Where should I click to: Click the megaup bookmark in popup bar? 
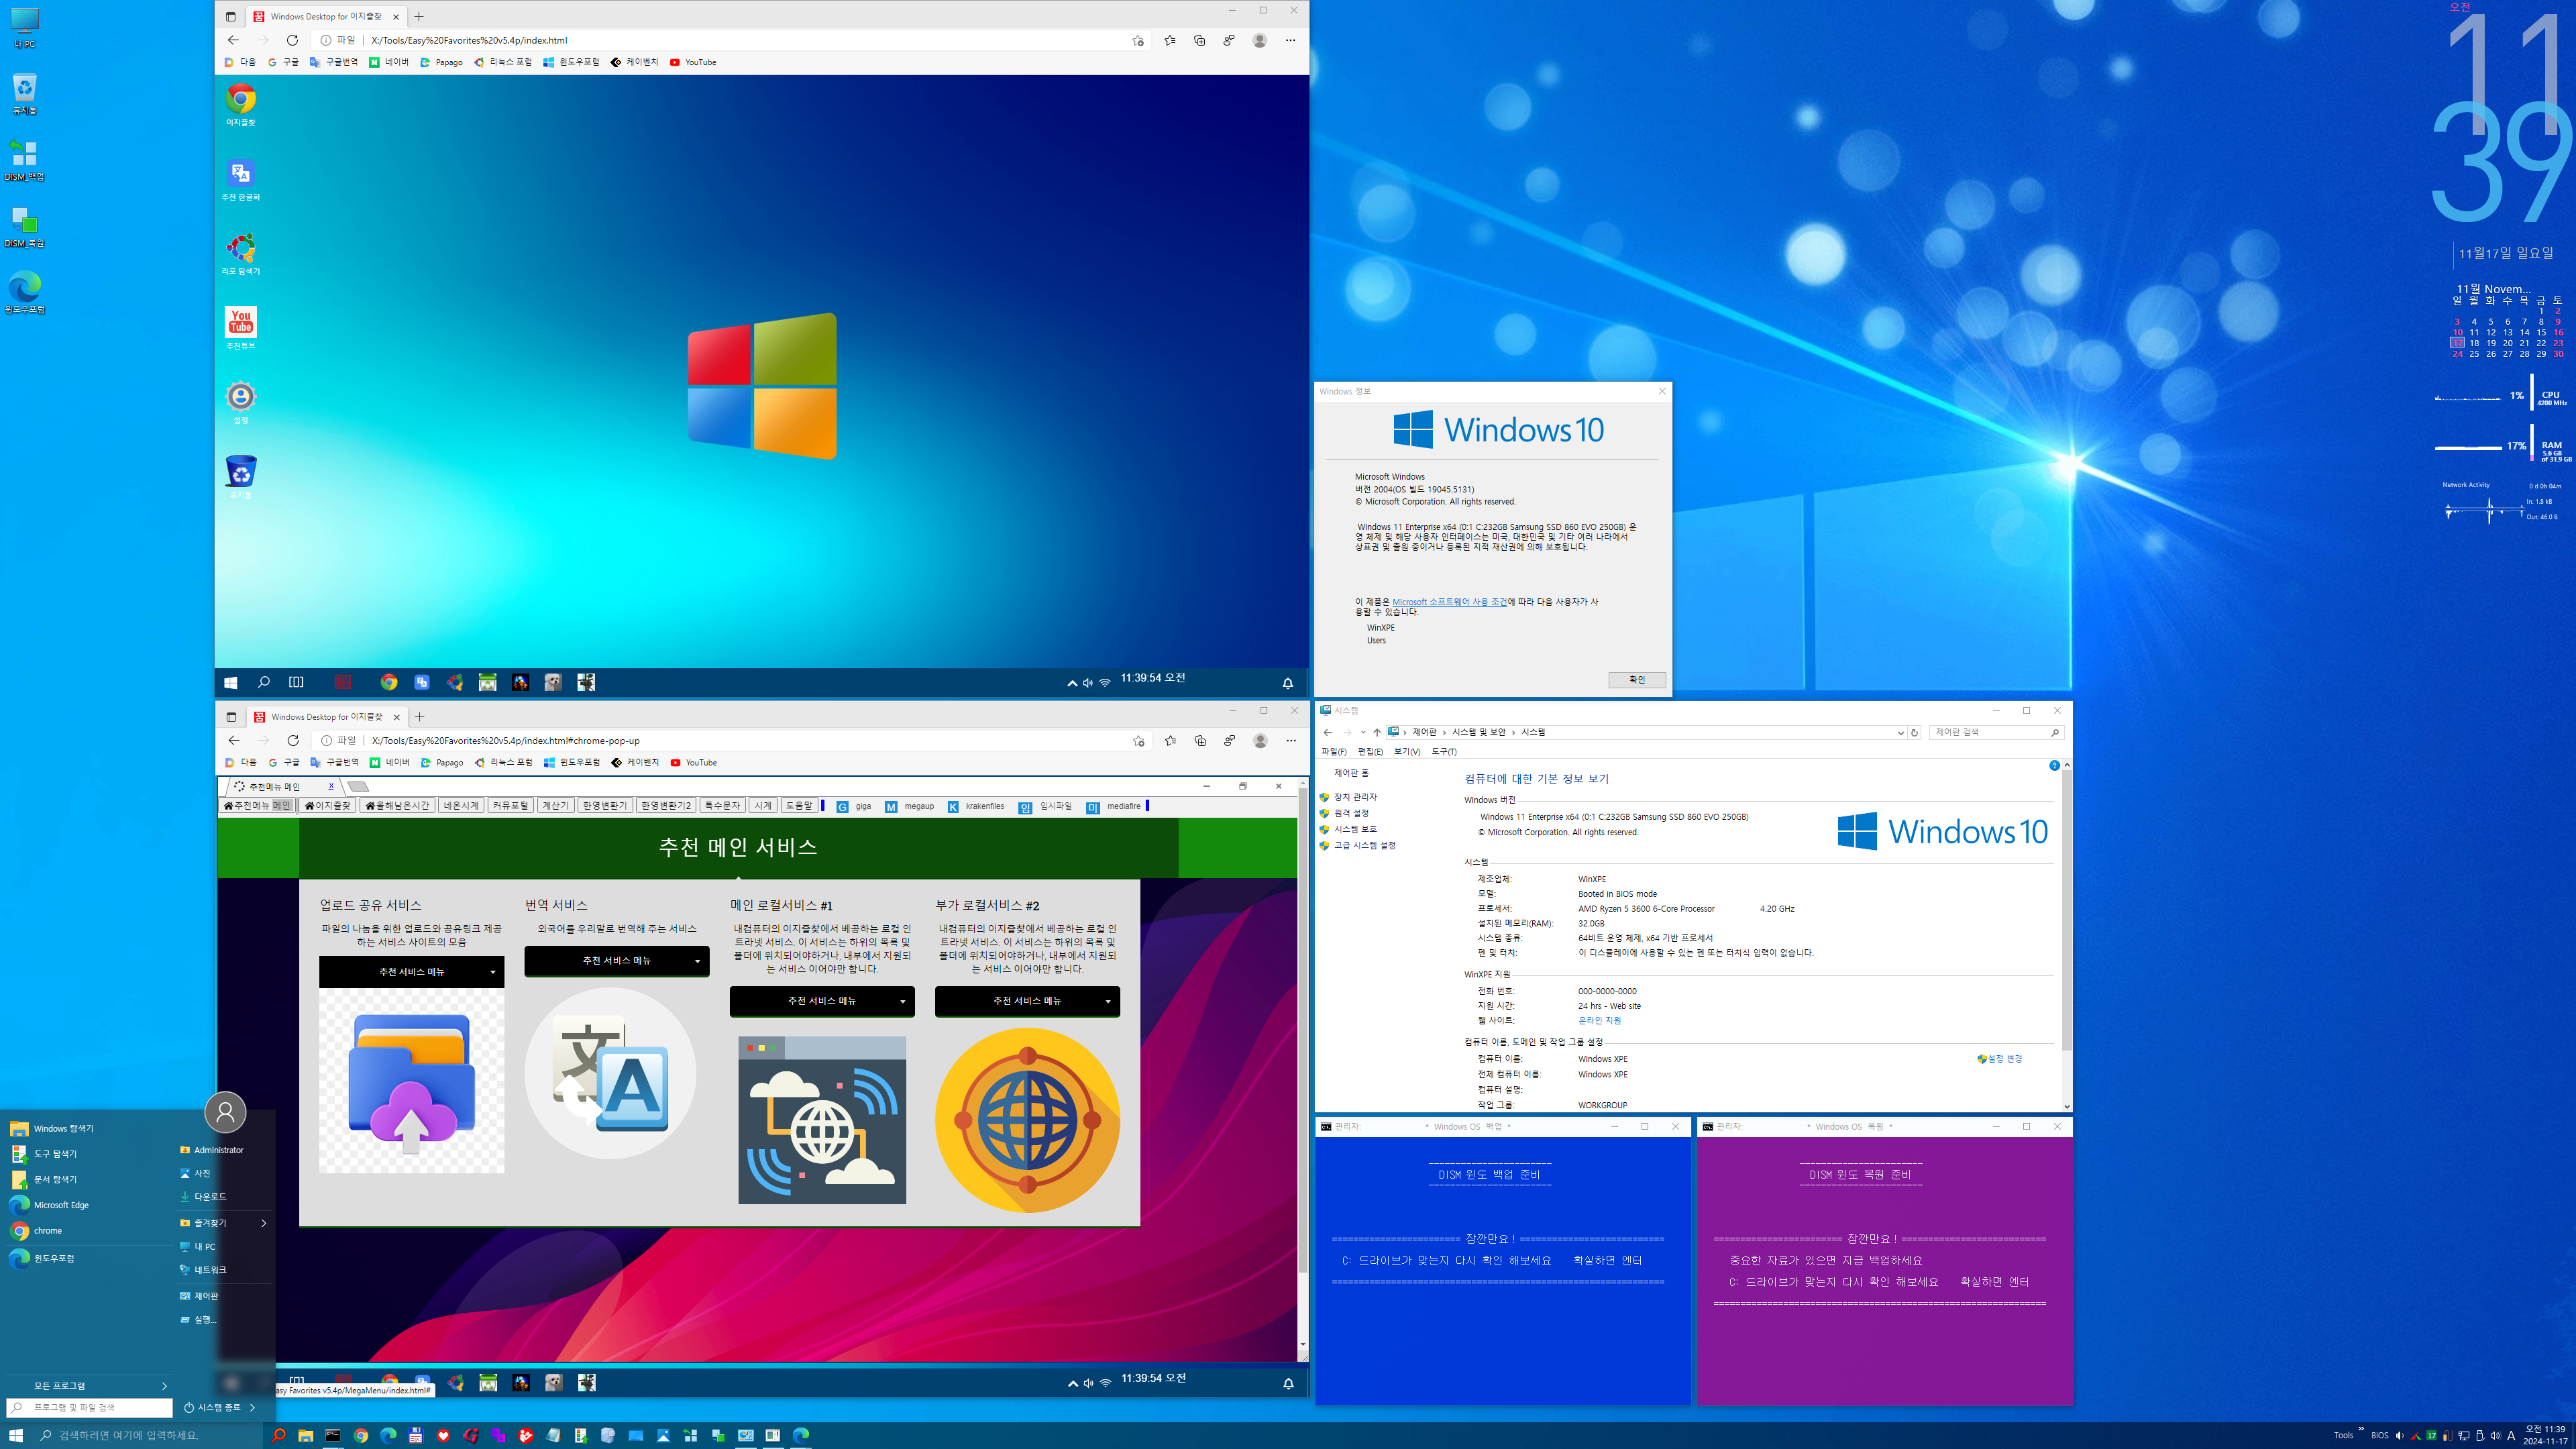(910, 806)
